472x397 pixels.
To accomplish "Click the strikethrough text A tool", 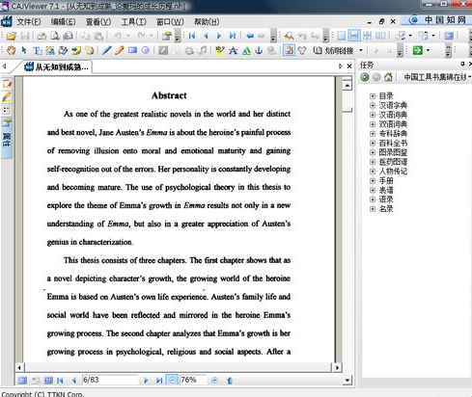I will point(234,51).
